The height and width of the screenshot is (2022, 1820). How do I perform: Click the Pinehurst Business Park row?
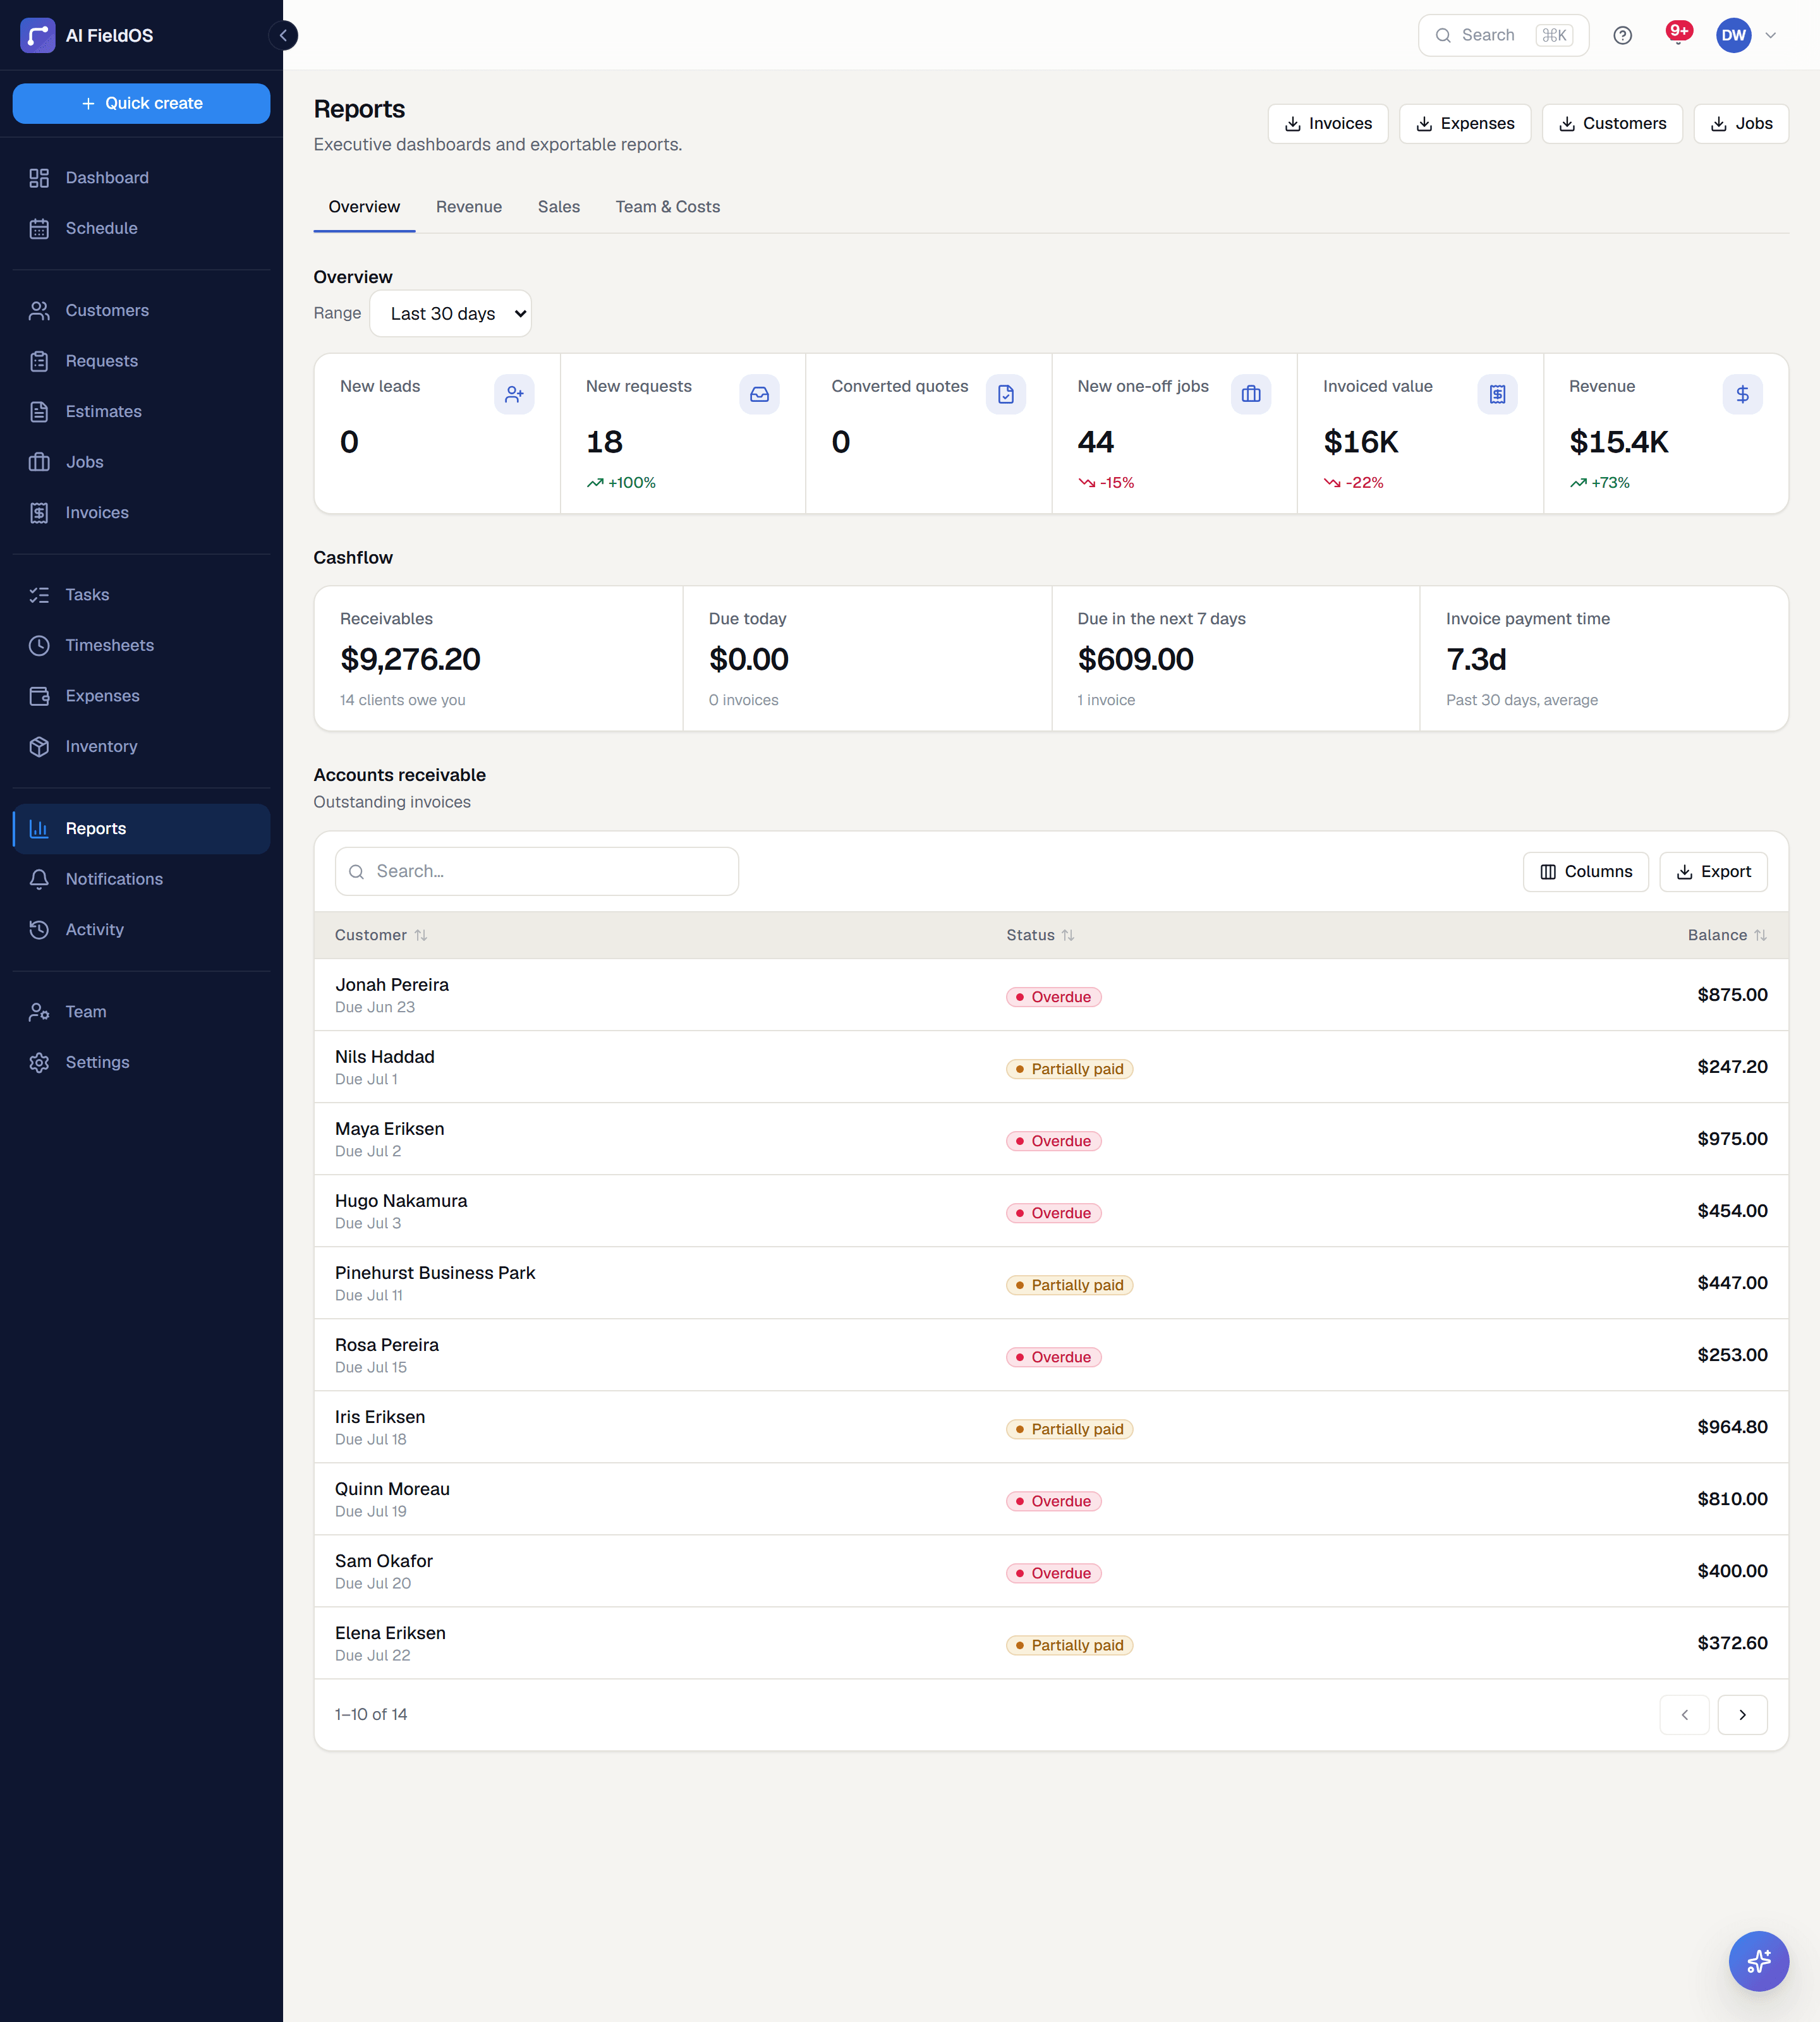1050,1283
